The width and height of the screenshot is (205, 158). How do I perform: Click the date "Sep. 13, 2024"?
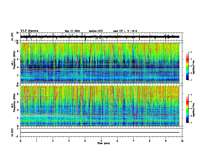coord(72,31)
